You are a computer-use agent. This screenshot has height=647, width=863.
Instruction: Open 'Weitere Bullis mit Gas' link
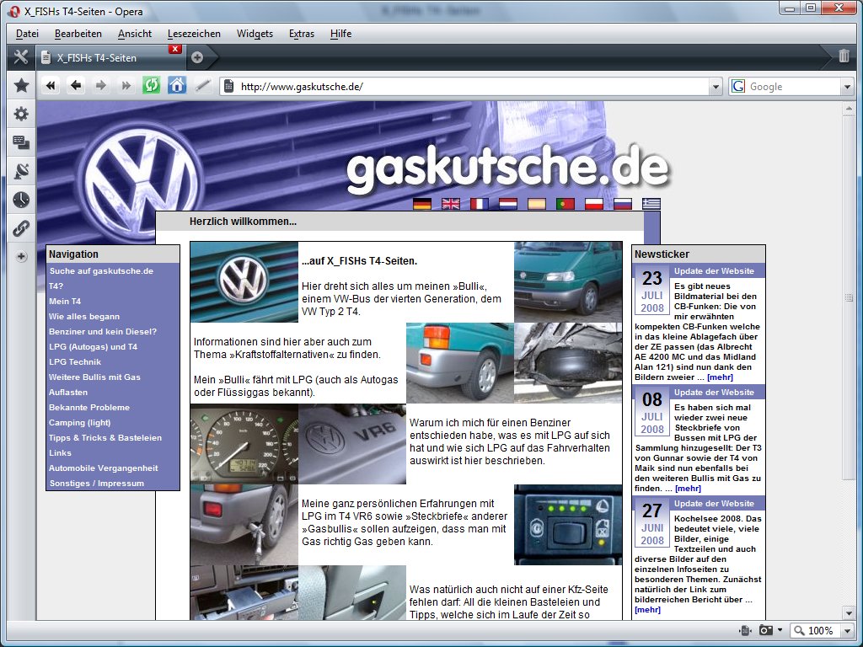coord(94,377)
